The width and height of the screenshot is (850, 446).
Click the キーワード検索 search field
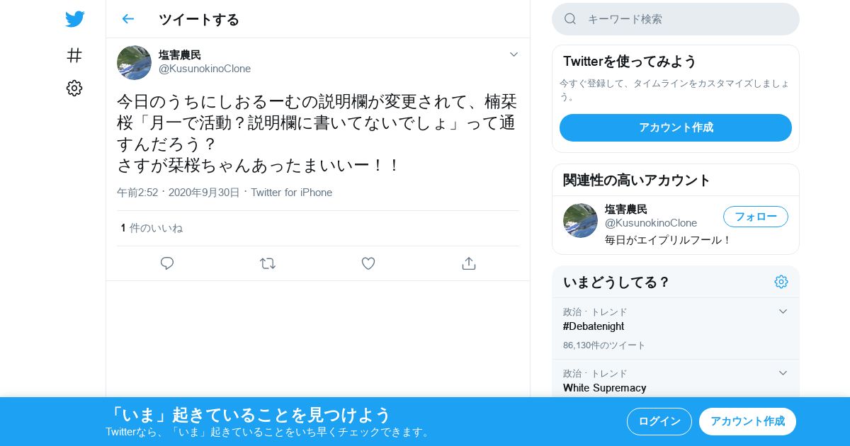[676, 19]
